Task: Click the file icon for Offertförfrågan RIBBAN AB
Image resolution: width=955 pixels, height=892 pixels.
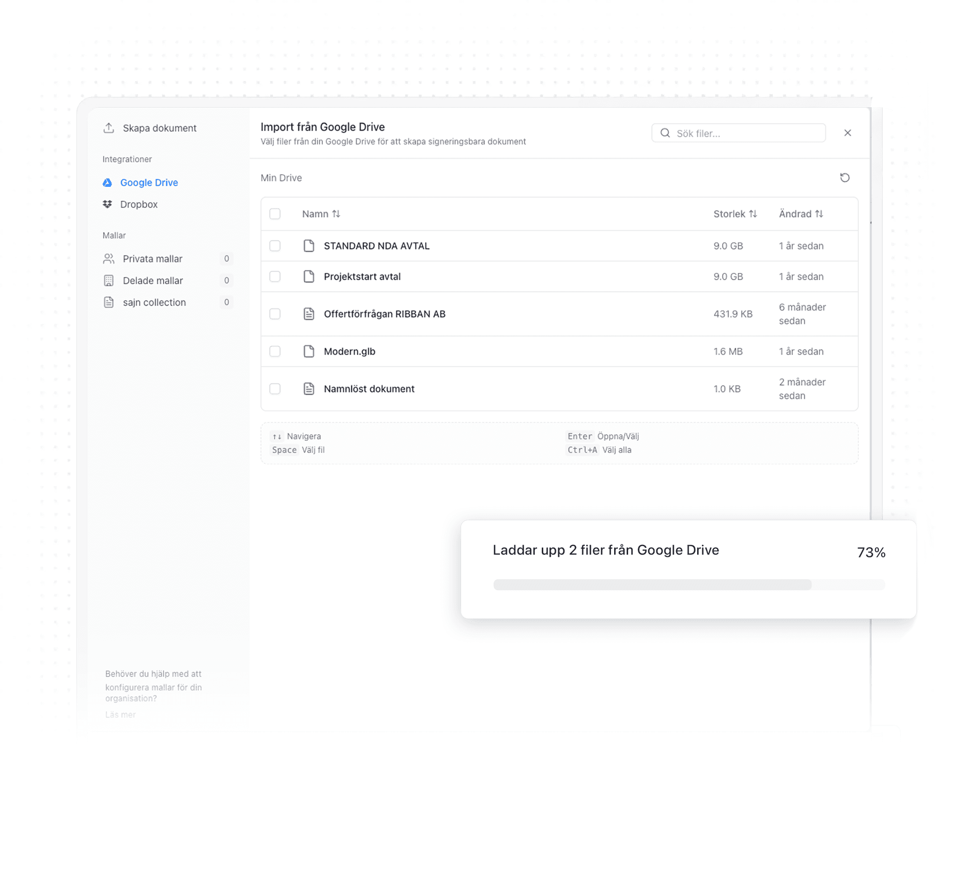Action: (309, 314)
